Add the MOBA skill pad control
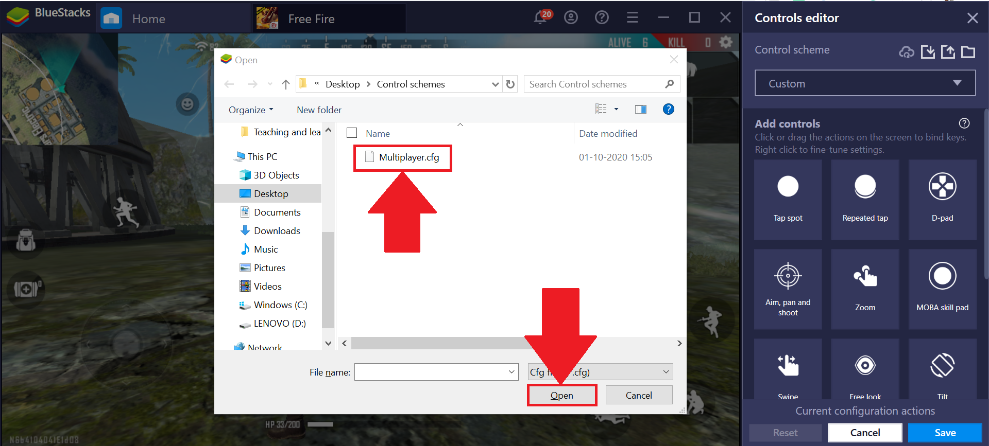The height and width of the screenshot is (446, 989). [942, 289]
